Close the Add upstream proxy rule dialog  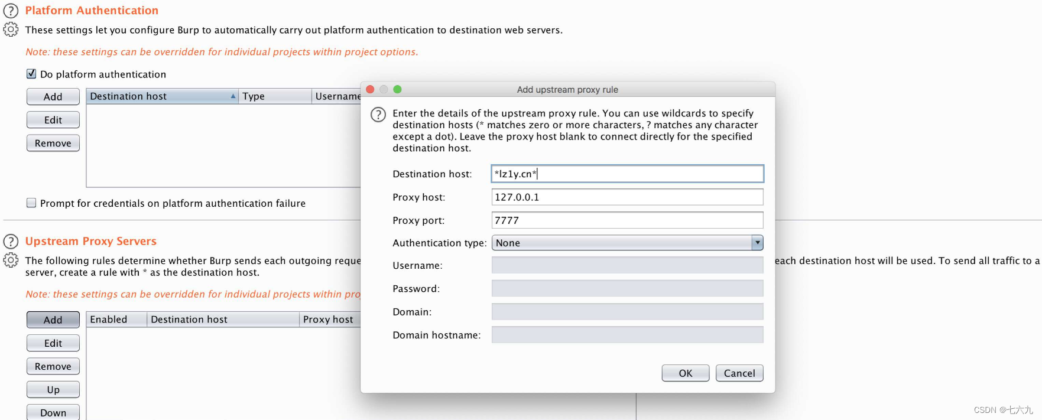(x=371, y=89)
